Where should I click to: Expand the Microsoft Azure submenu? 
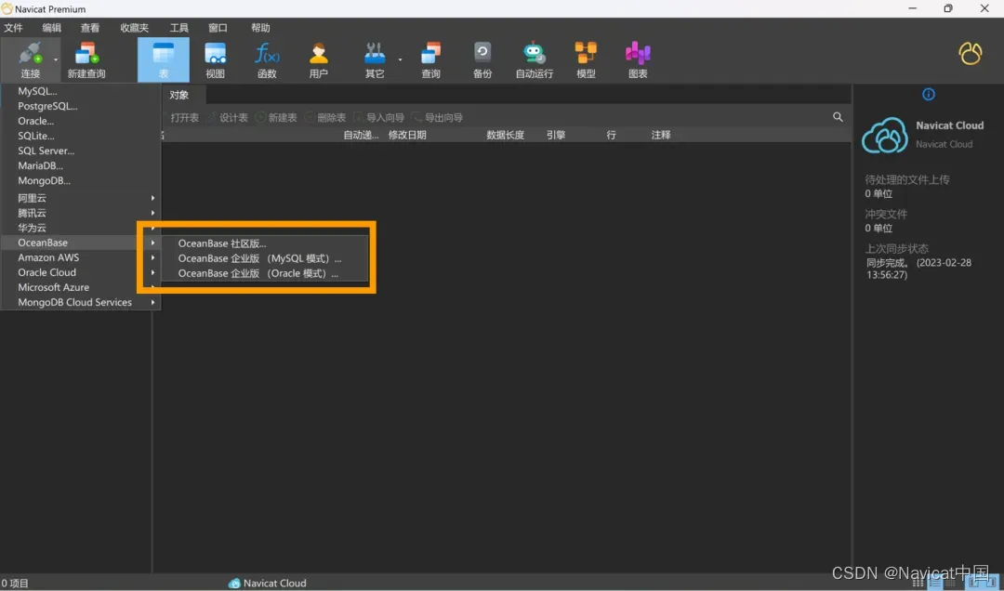tap(81, 287)
